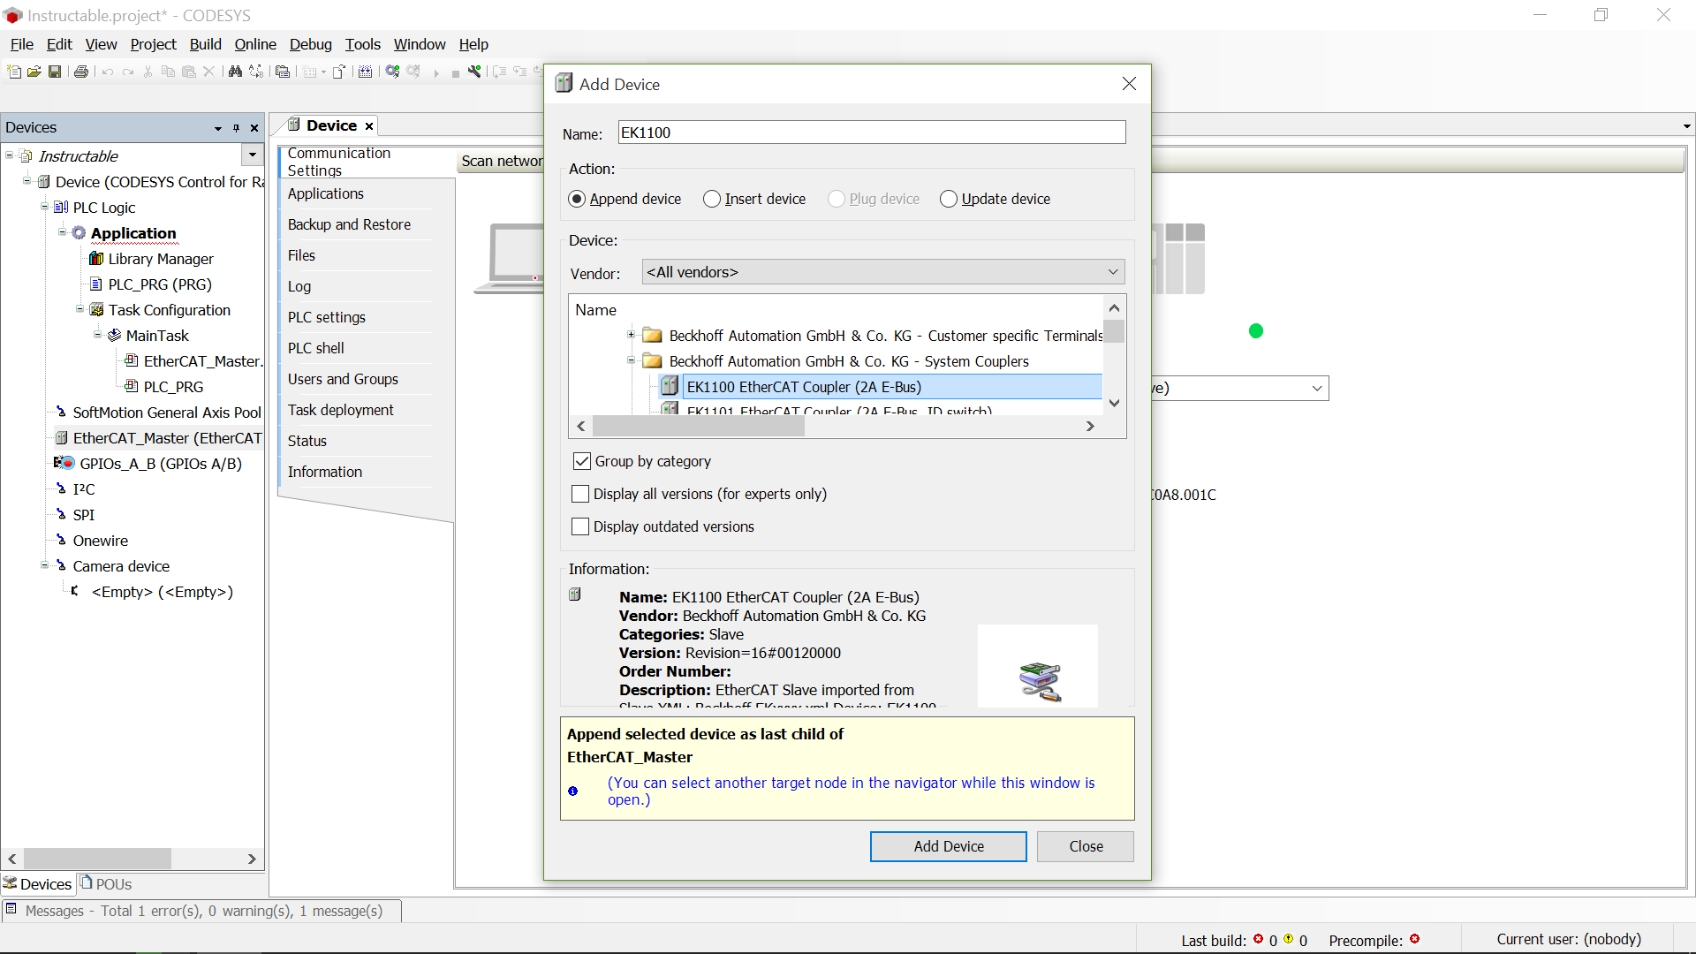Select the Insert device radio button
The width and height of the screenshot is (1696, 954).
(x=712, y=199)
